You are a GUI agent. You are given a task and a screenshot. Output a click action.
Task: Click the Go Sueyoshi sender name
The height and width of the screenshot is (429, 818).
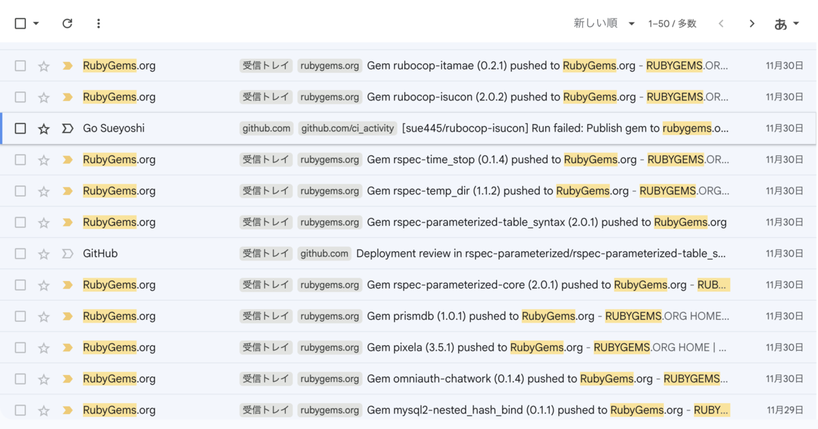point(114,128)
